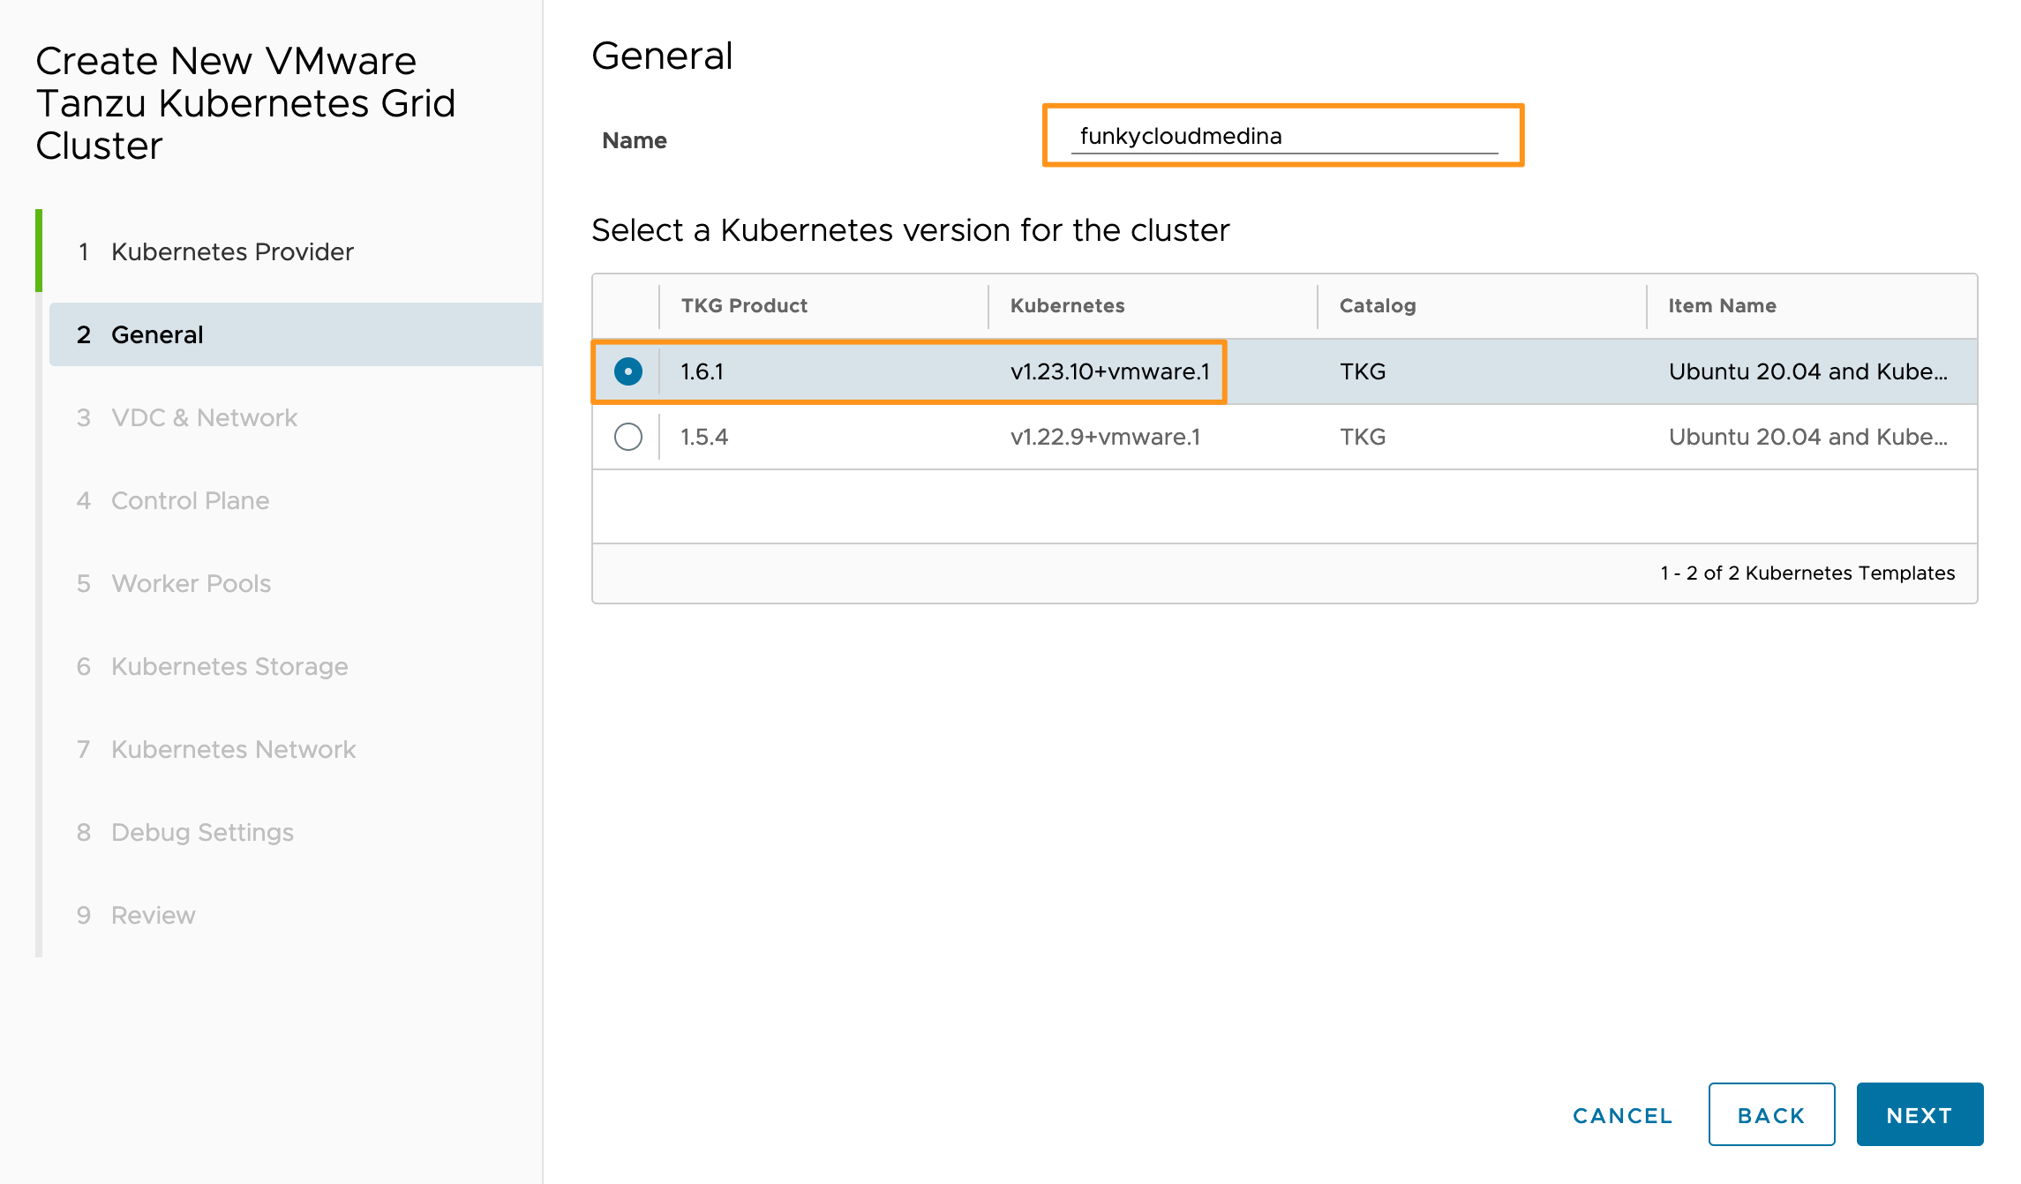Click the 1.5.4 product cell
2021x1184 pixels.
(704, 437)
